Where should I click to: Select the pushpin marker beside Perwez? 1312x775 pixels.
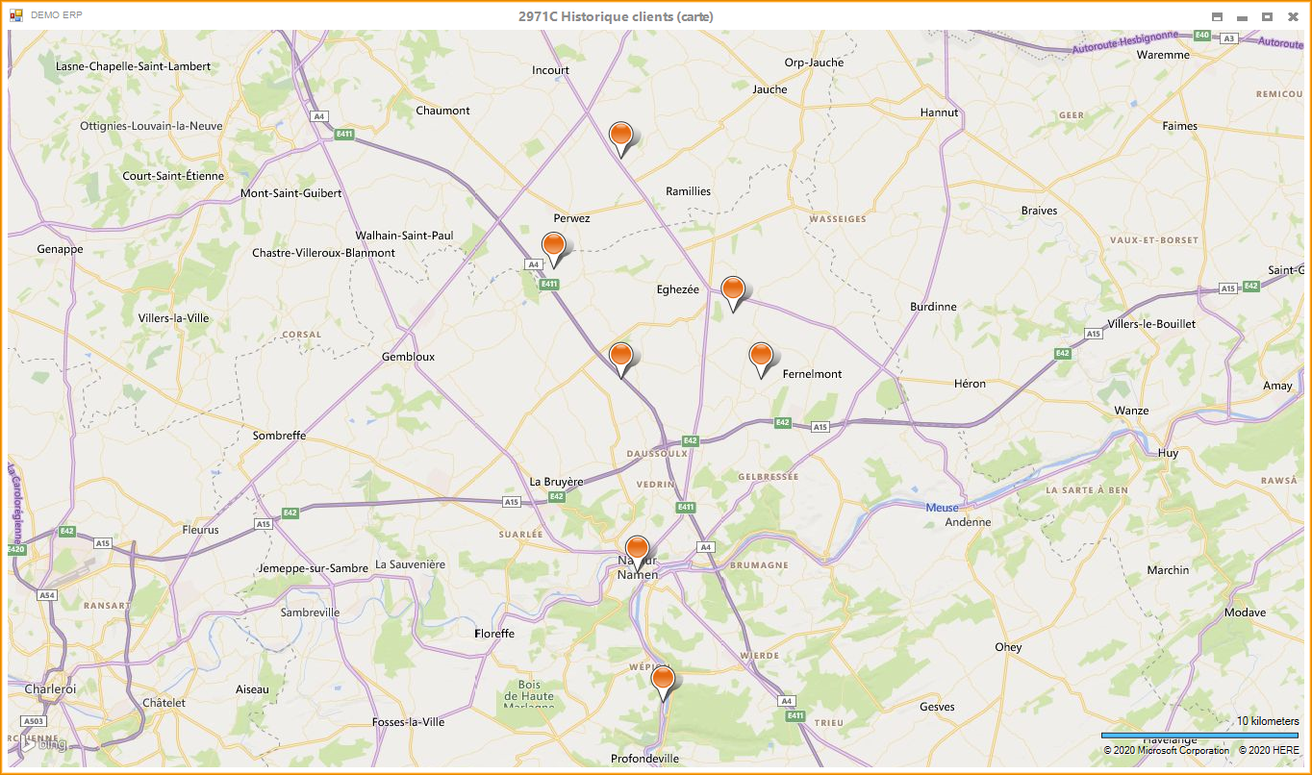[x=553, y=246]
